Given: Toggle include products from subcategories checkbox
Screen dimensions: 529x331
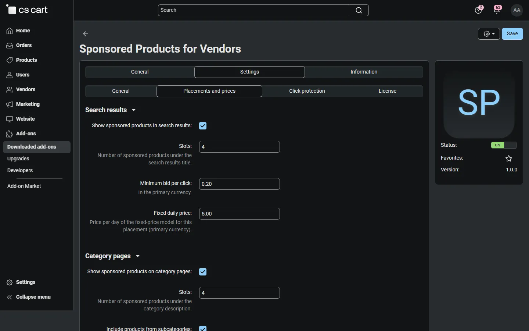Looking at the screenshot, I should [203, 328].
